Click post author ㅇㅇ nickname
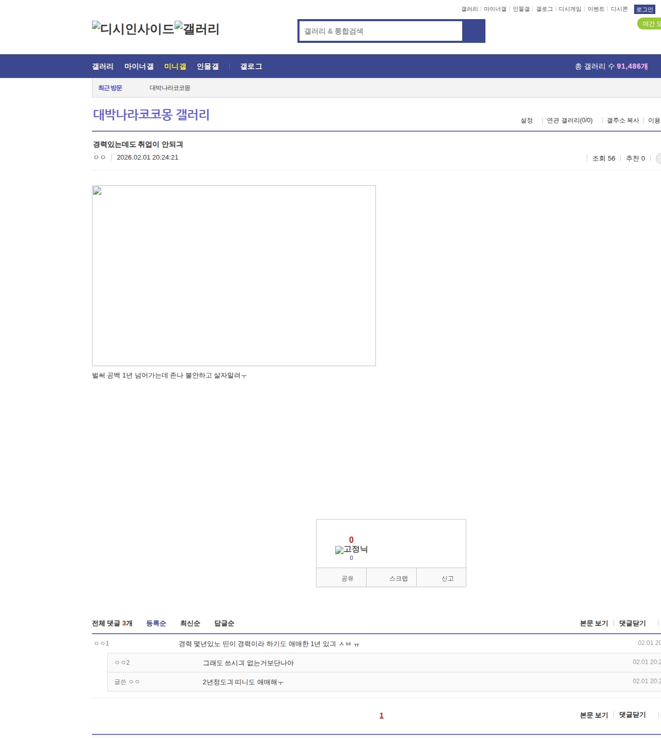661x738 pixels. click(x=100, y=157)
